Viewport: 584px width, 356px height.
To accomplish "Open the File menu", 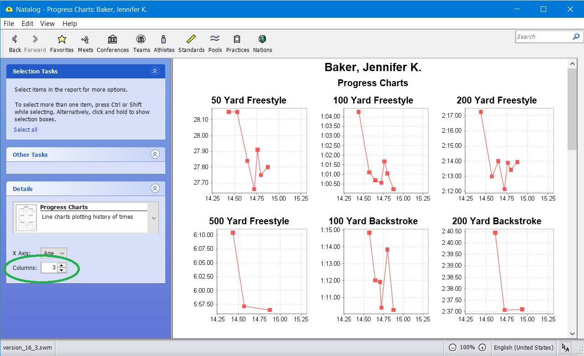I will click(9, 24).
